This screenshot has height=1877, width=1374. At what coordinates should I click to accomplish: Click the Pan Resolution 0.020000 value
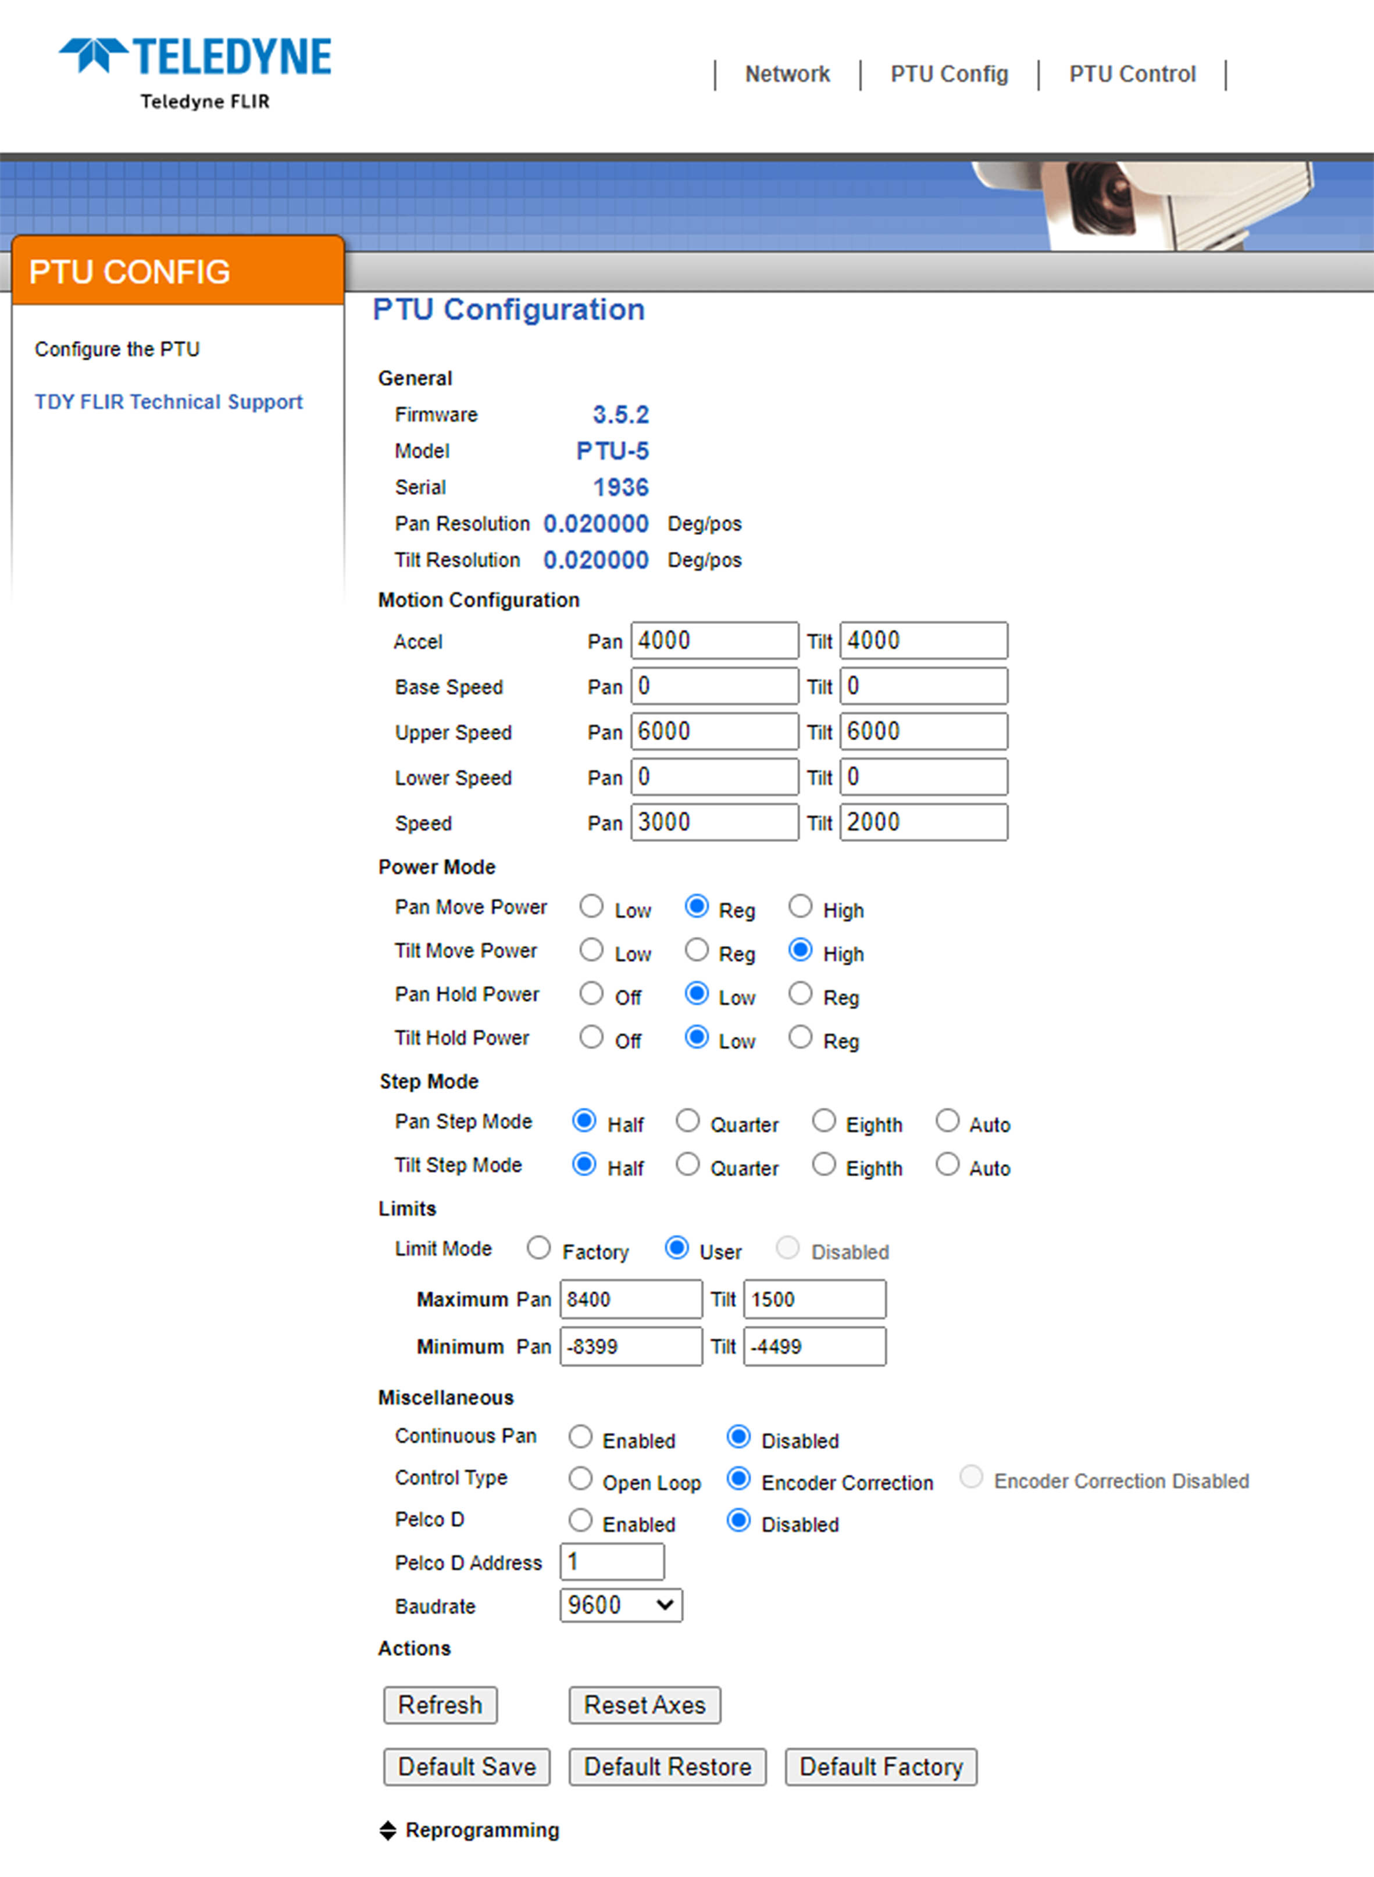click(x=595, y=523)
